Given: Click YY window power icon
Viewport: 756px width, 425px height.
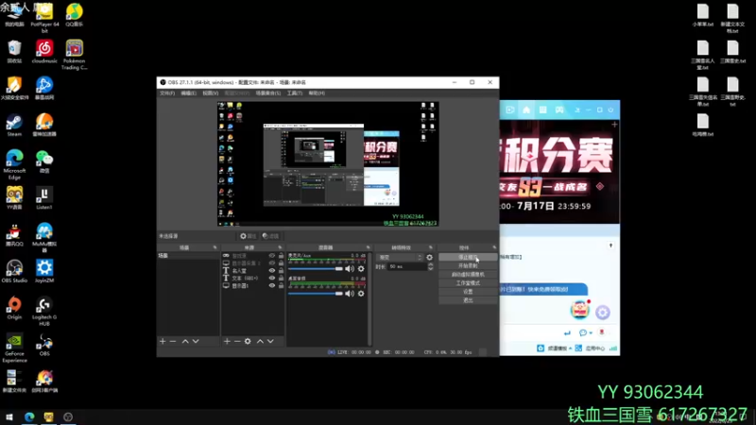Looking at the screenshot, I should 610,110.
